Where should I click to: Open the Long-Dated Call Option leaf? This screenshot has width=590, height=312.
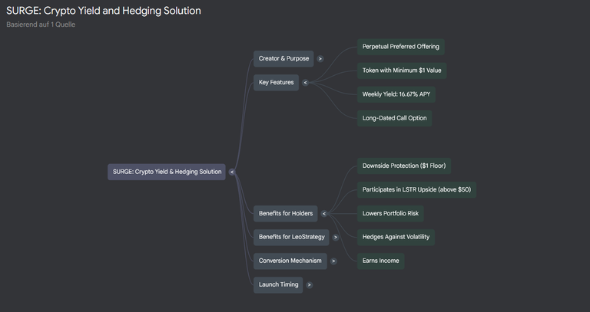[394, 118]
